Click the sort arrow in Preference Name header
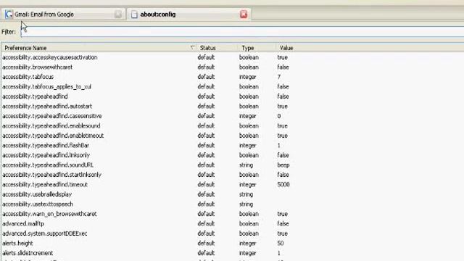 point(192,47)
